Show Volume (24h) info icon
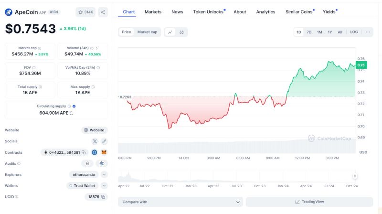 pos(92,48)
